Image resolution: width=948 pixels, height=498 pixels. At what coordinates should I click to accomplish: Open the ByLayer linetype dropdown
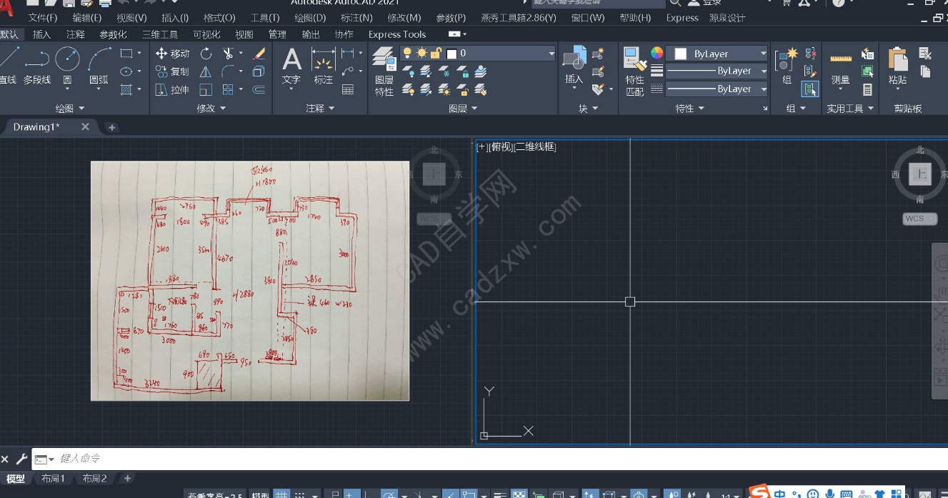pyautogui.click(x=717, y=89)
